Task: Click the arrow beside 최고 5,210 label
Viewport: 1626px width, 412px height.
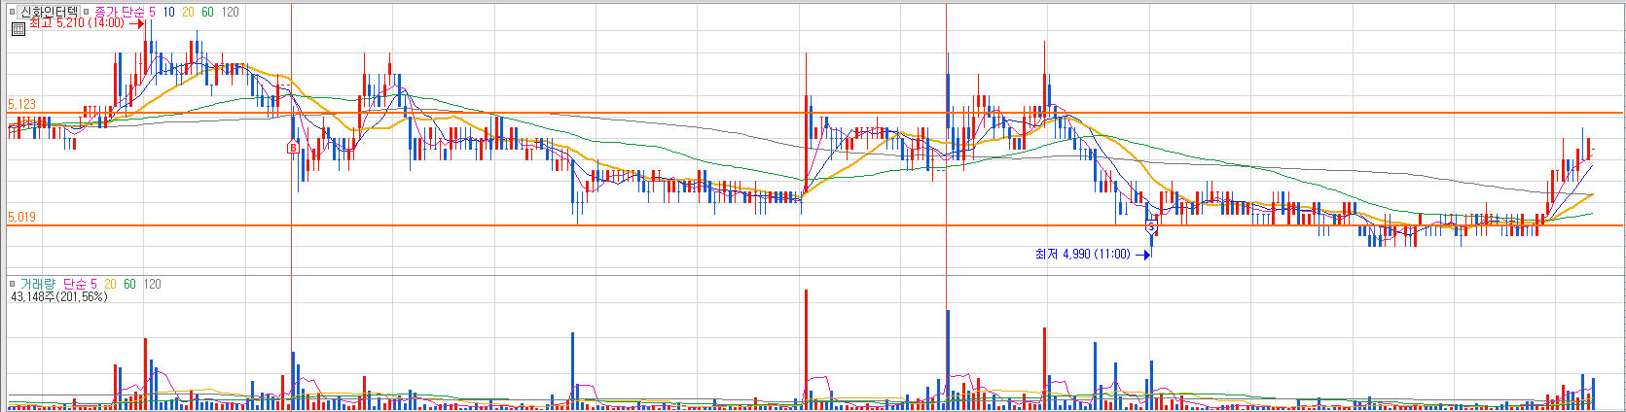Action: (136, 23)
